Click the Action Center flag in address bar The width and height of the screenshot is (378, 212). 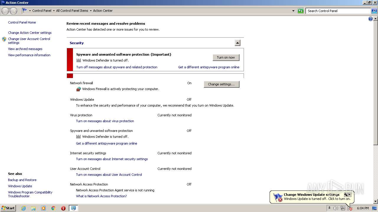25,11
